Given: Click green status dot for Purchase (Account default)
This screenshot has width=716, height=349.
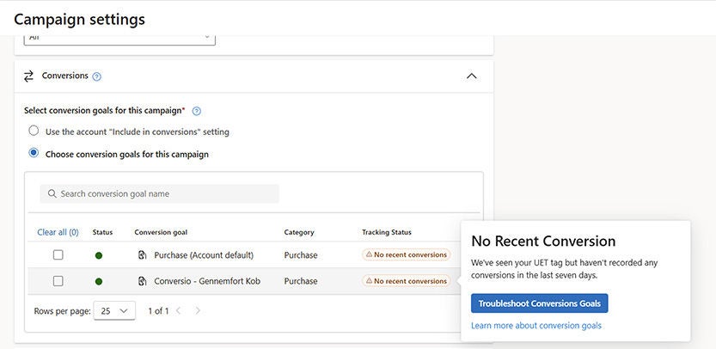Looking at the screenshot, I should click(99, 255).
